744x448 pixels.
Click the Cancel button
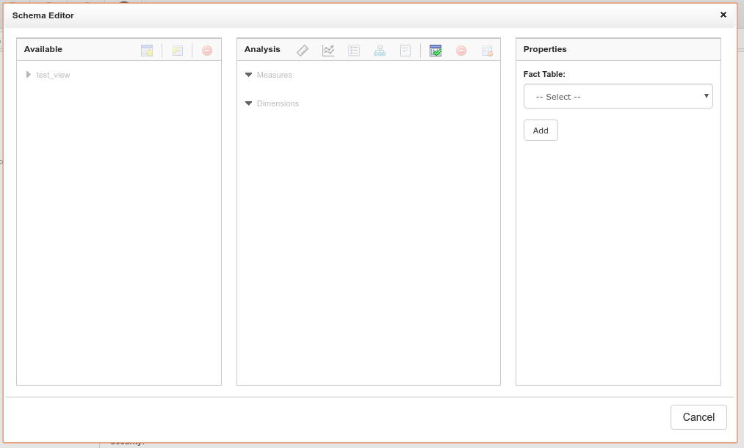(698, 417)
